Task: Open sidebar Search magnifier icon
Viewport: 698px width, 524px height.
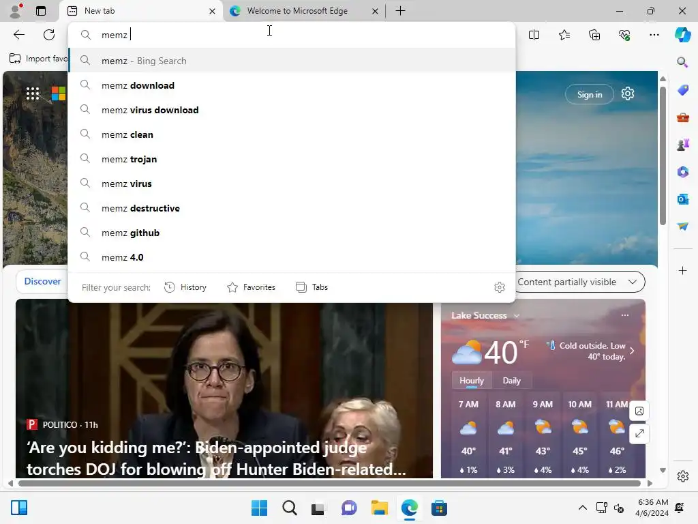Action: [682, 62]
